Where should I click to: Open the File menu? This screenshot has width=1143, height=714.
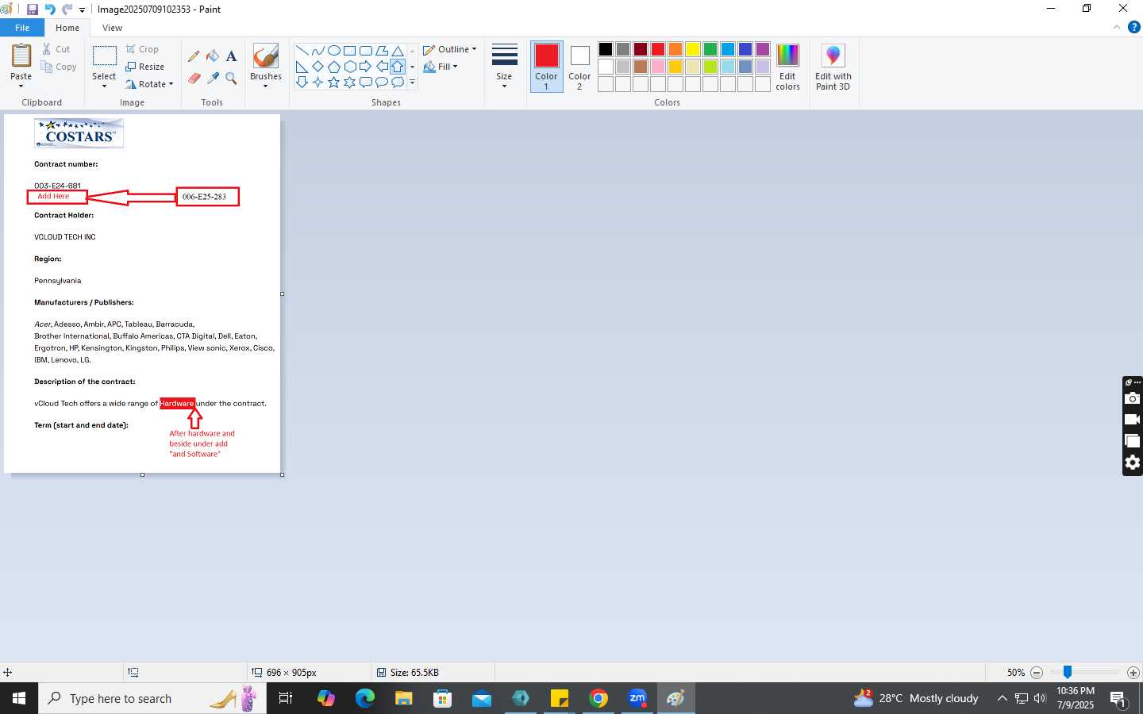22,28
